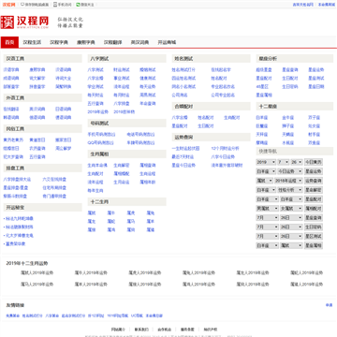
Task: Click the 今日黄历 button
Action: point(314,162)
